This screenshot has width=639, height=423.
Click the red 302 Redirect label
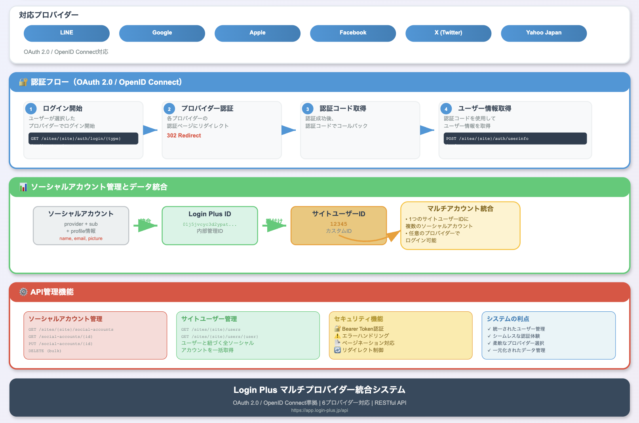coord(184,135)
